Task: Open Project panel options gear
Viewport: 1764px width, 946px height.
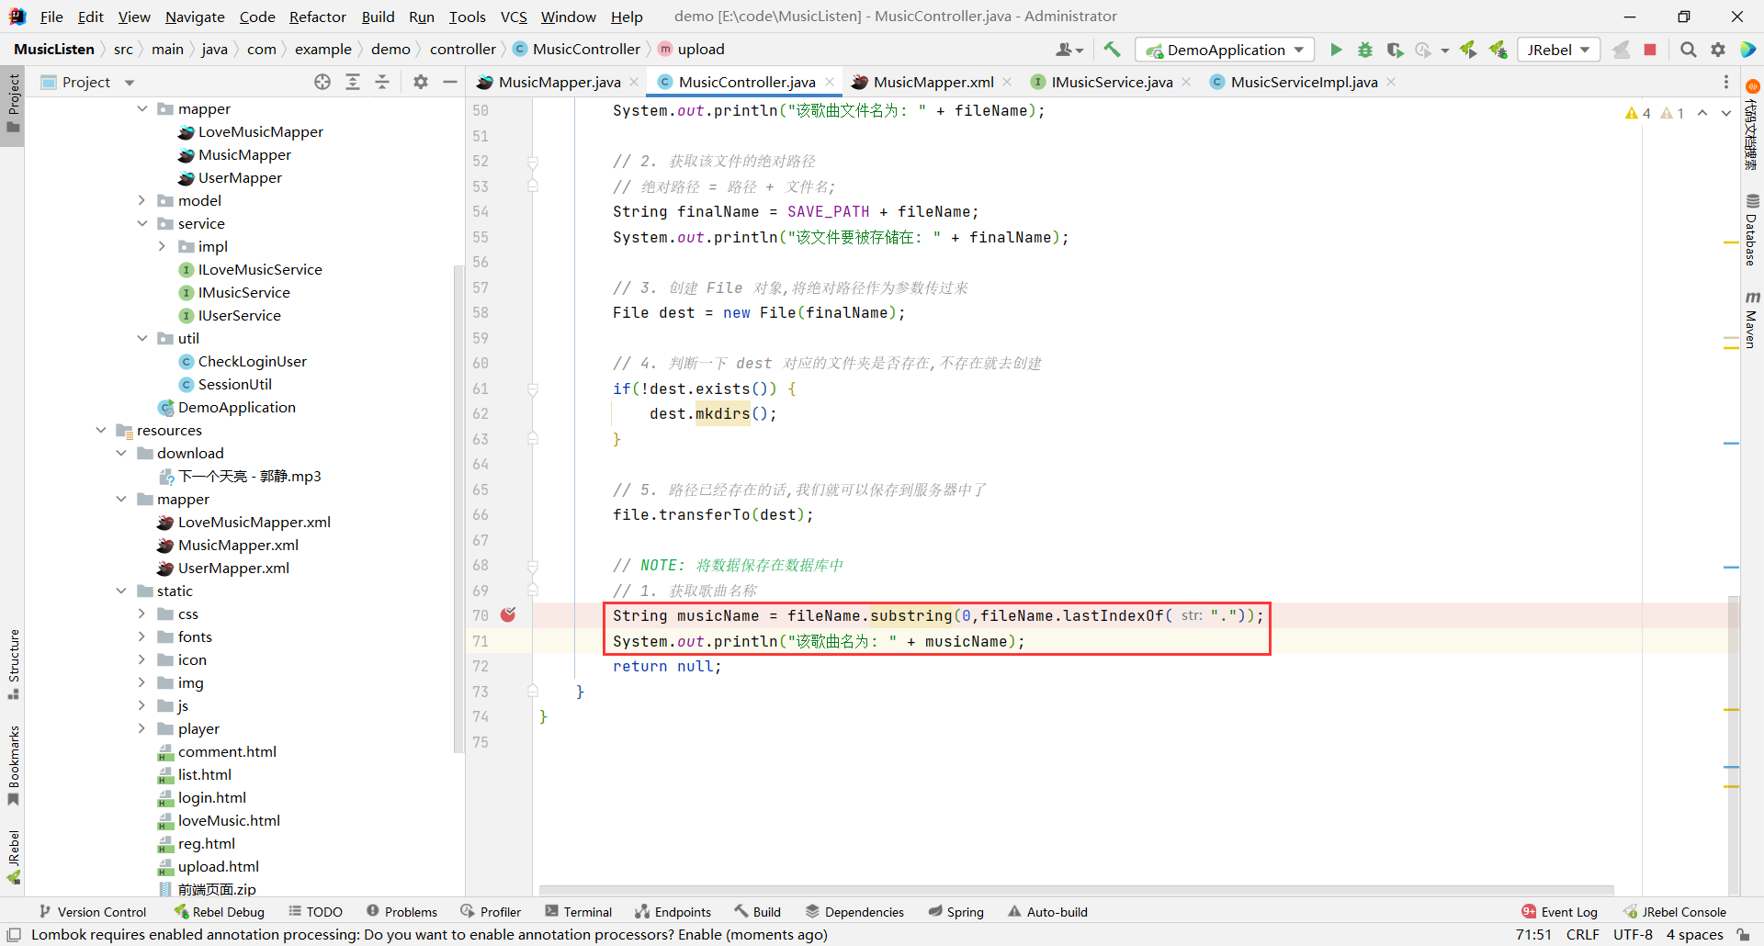Action: 421,82
